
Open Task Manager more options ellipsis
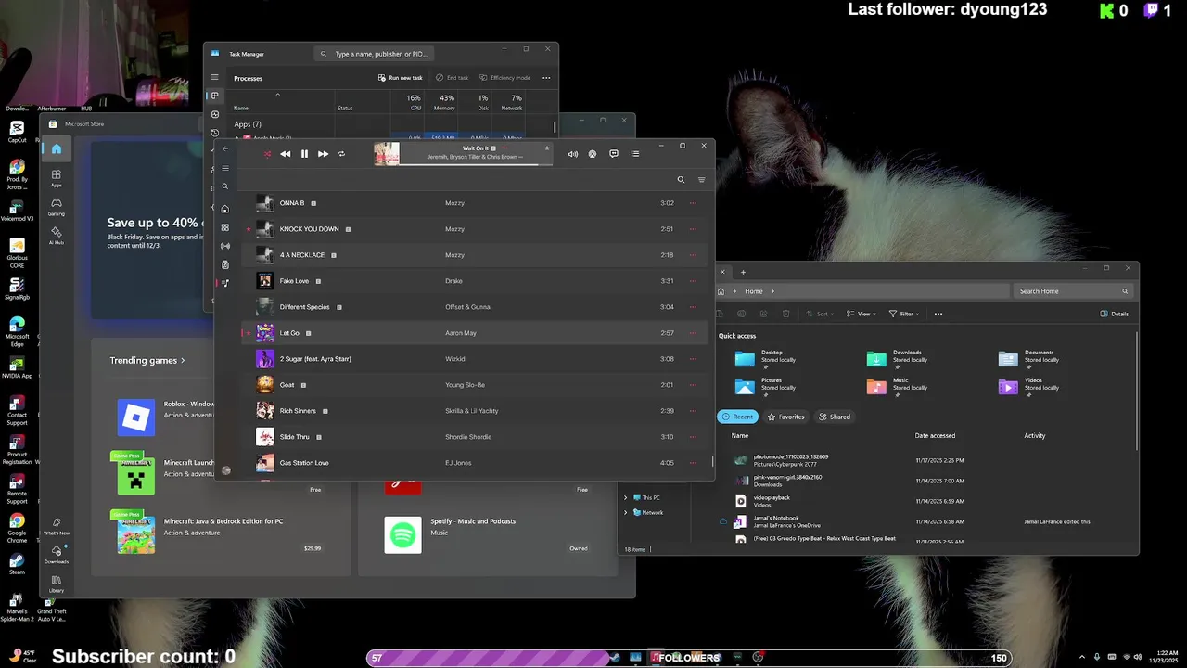click(x=546, y=78)
